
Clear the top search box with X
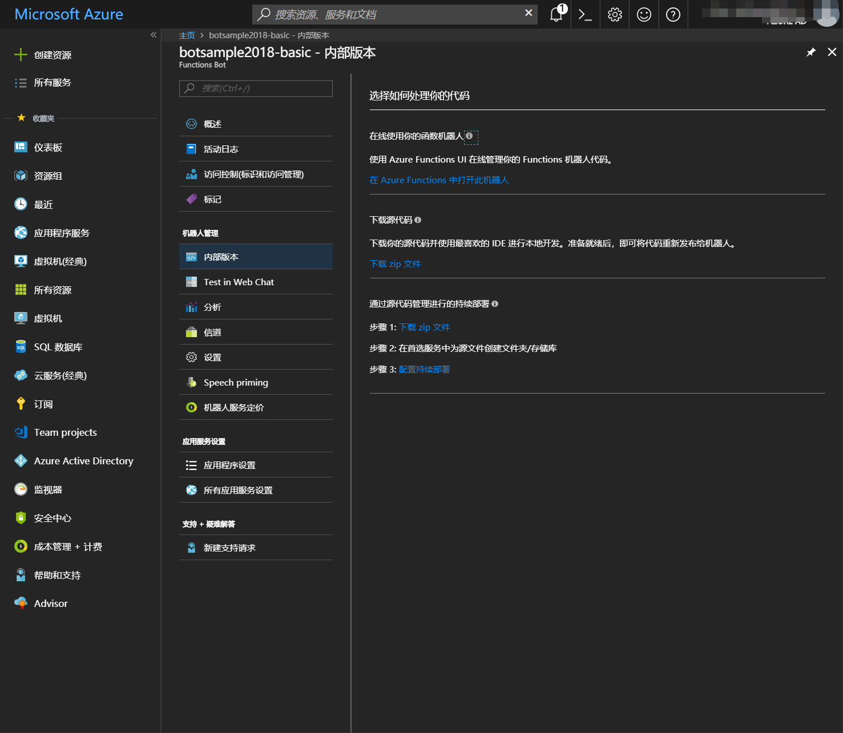[x=529, y=13]
